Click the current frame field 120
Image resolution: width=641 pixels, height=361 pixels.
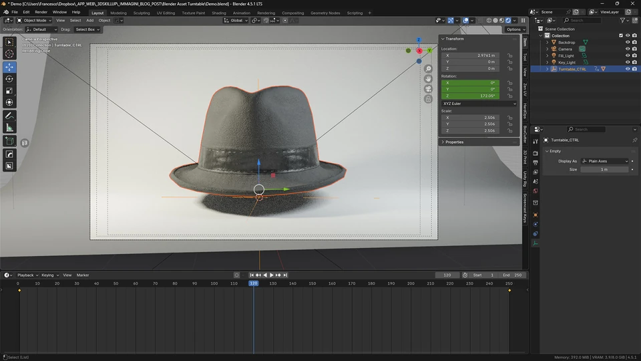pos(447,275)
